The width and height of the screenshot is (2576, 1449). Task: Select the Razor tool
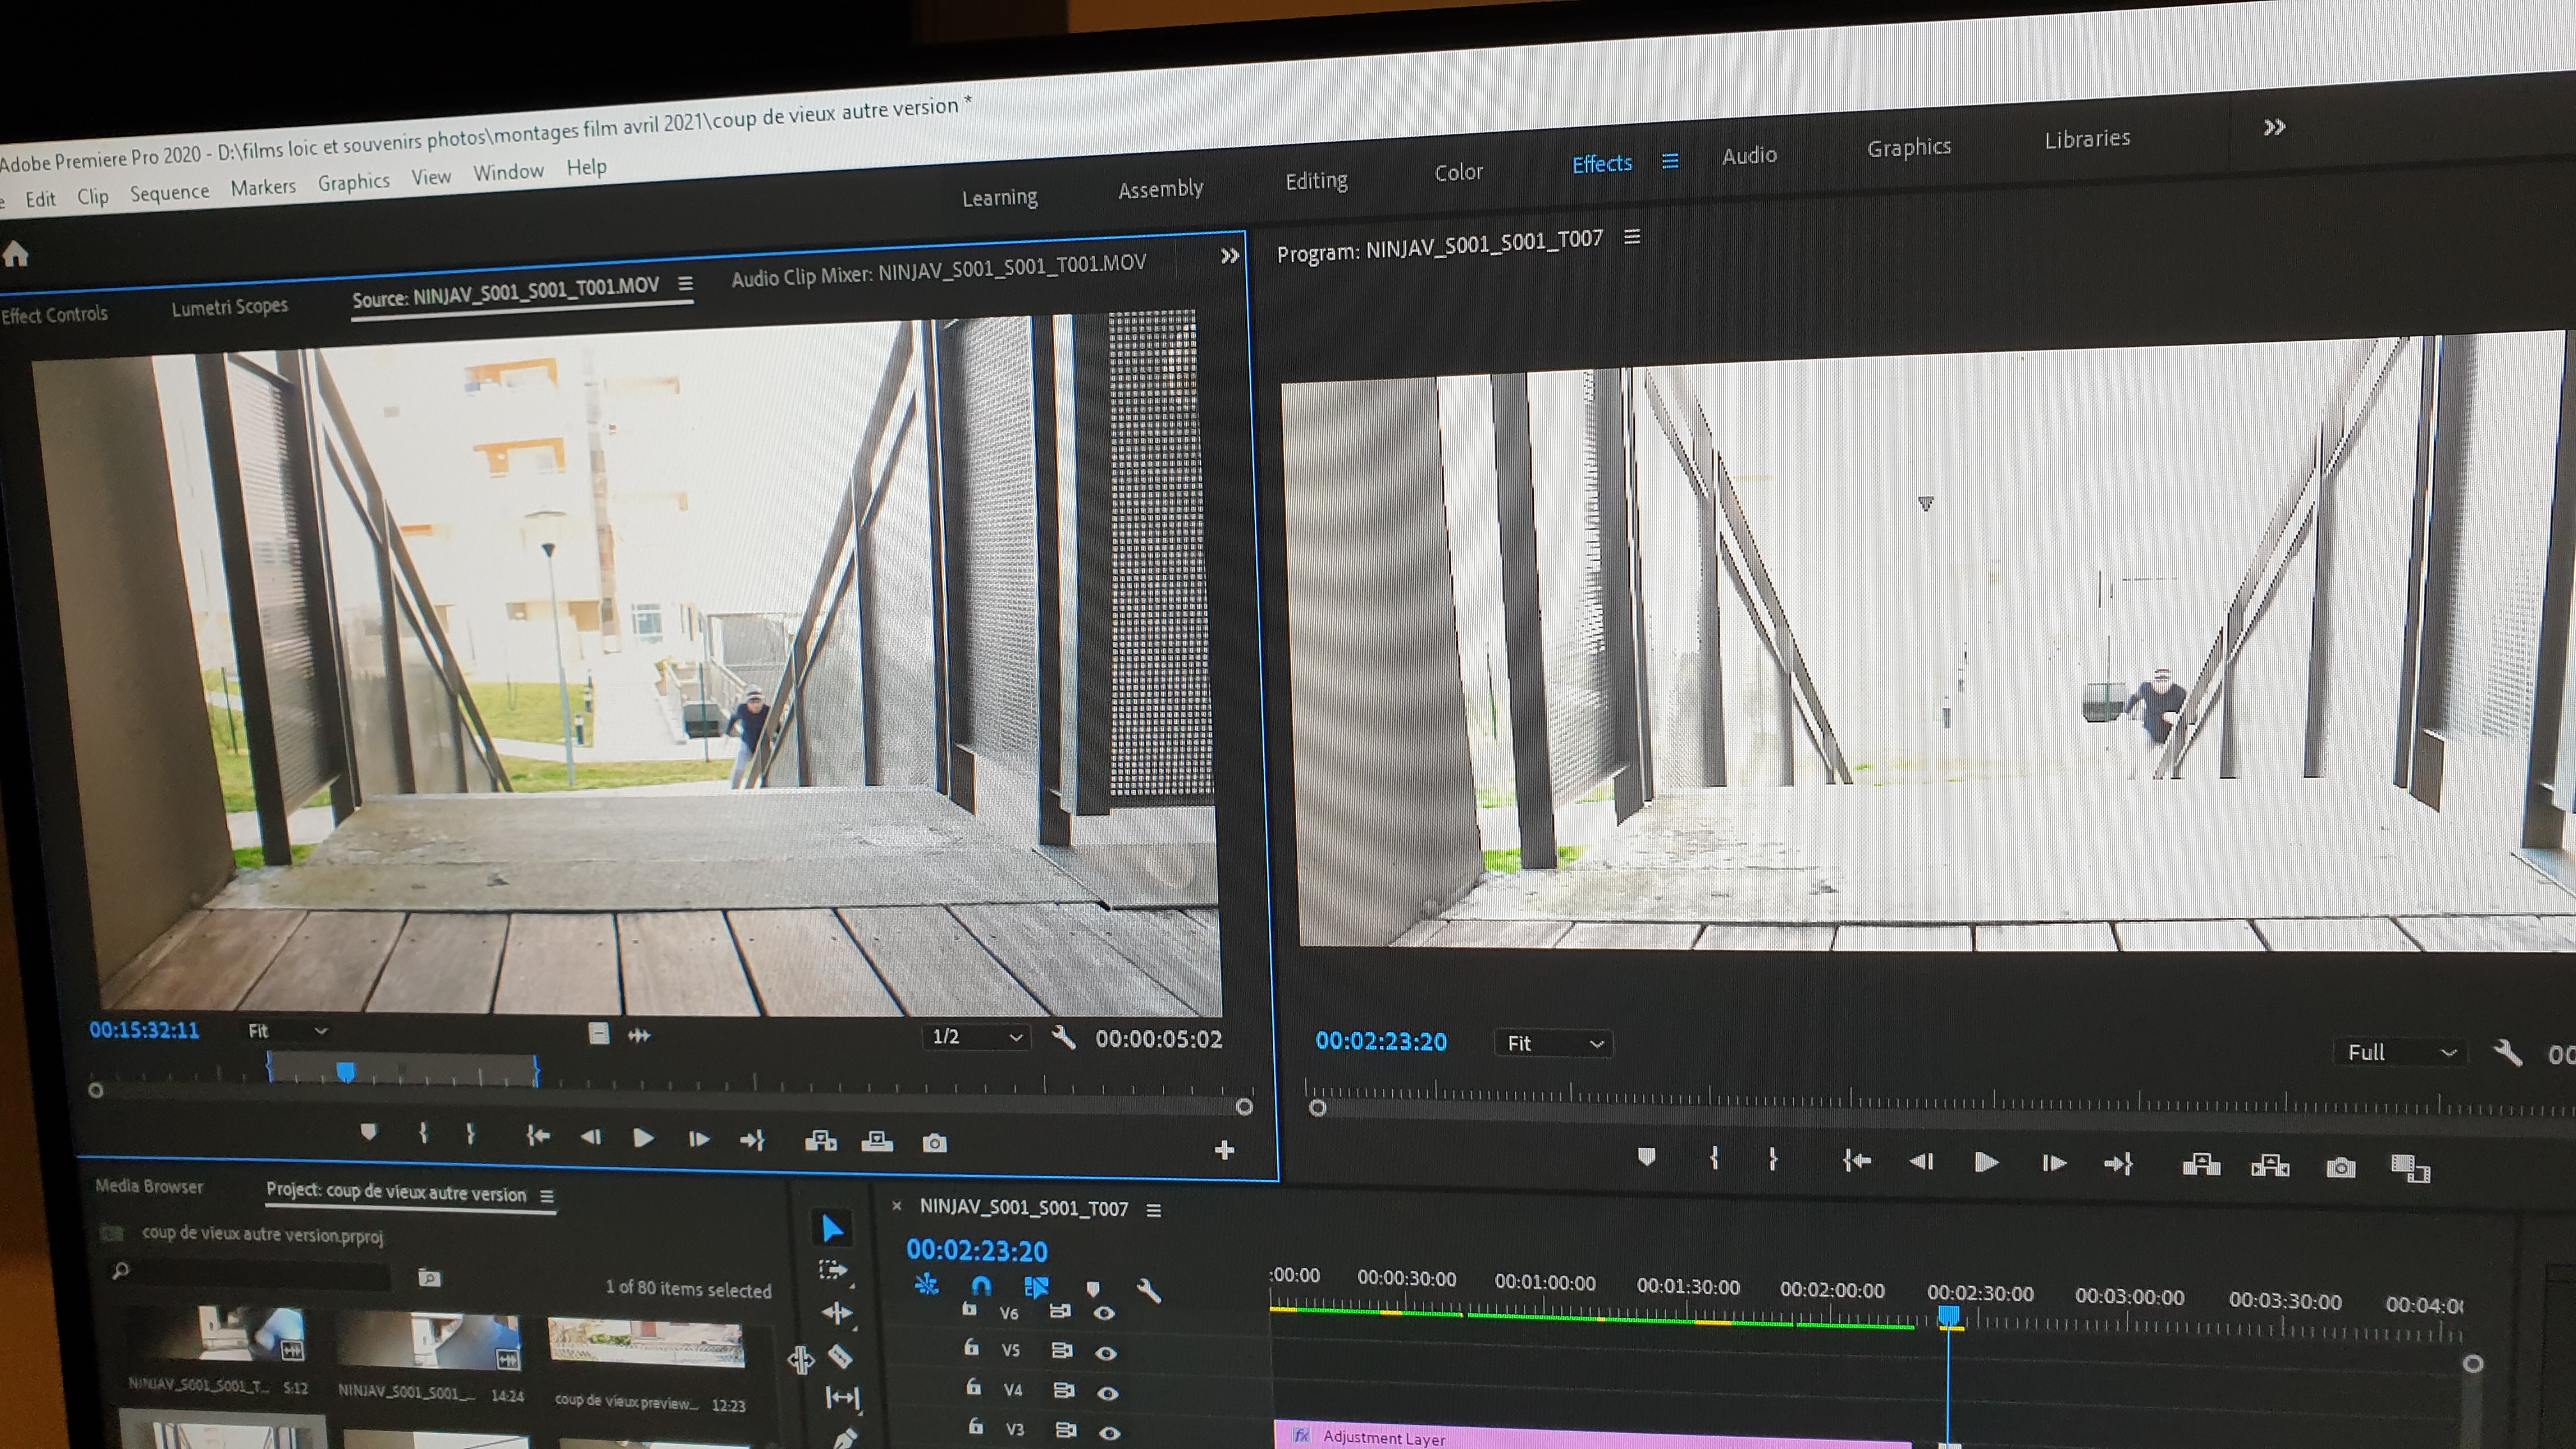point(841,1357)
